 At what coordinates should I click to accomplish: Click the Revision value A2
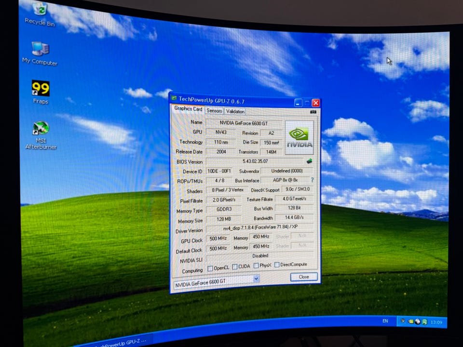271,133
